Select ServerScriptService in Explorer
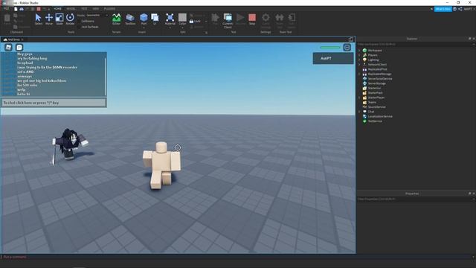476x268 pixels. (x=380, y=79)
